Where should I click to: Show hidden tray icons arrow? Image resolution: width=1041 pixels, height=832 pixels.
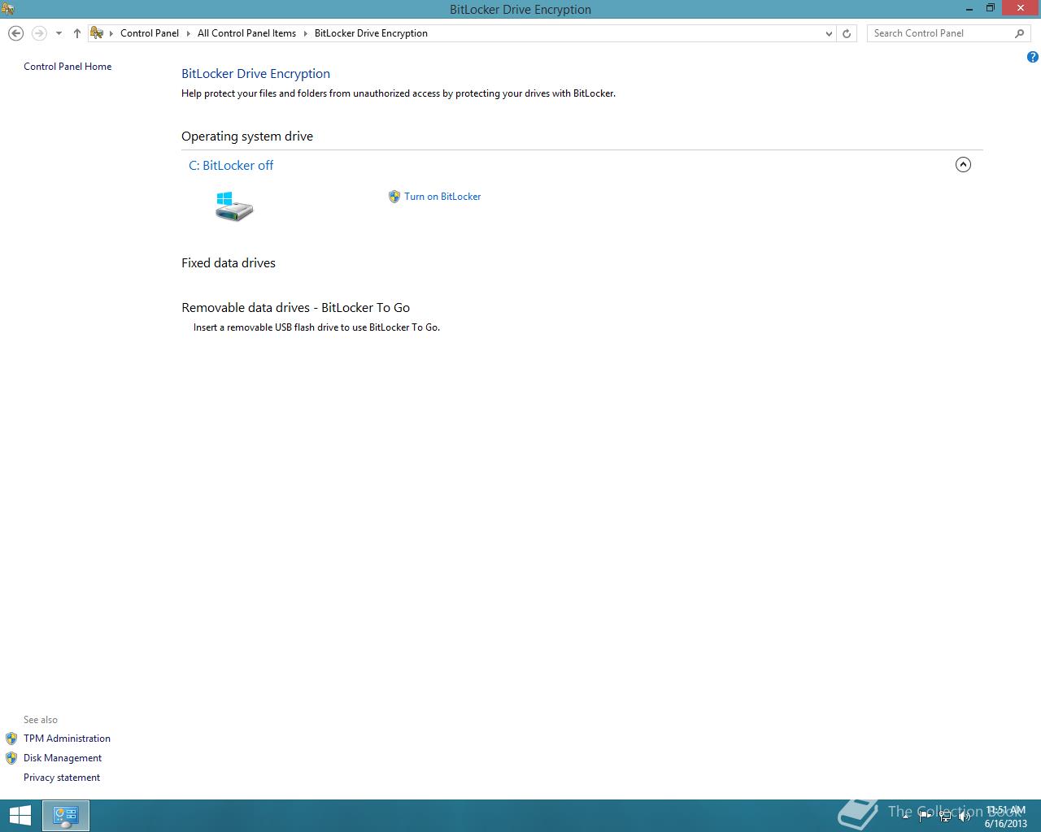905,816
